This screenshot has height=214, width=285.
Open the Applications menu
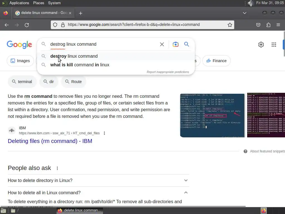click(19, 3)
